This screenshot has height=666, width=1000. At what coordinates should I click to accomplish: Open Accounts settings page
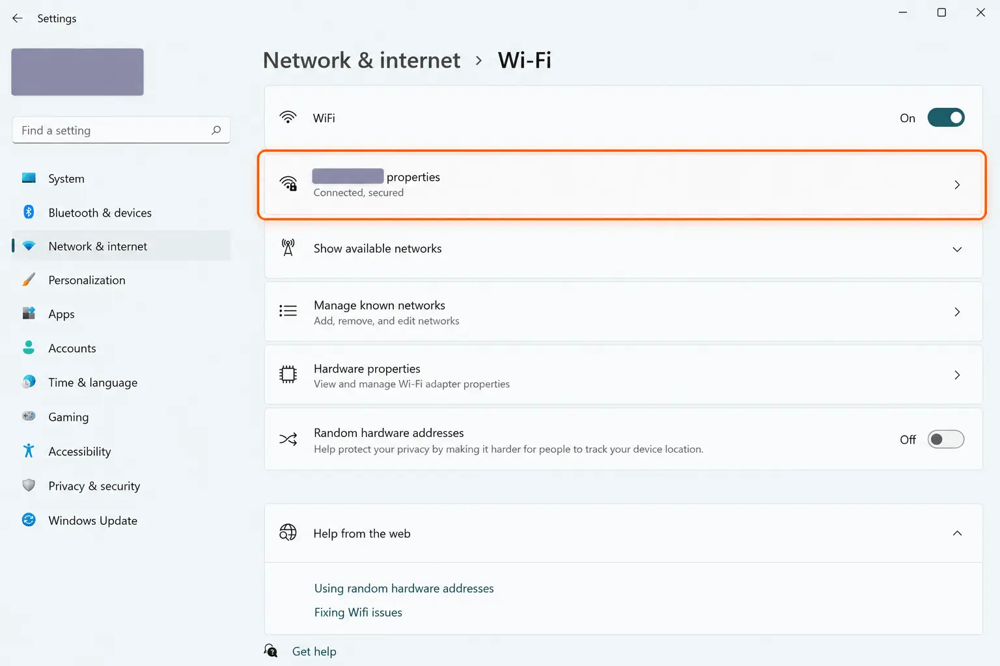click(x=121, y=348)
